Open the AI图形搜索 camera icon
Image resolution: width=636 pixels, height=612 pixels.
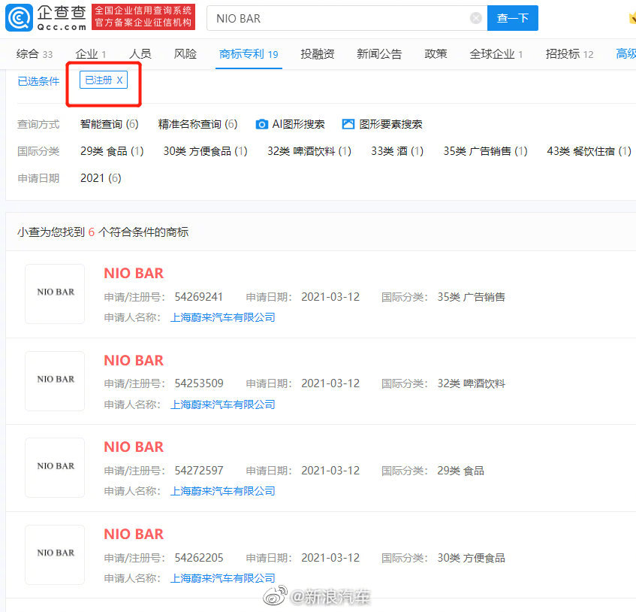coord(261,124)
